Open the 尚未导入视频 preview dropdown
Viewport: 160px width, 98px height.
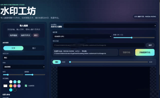pos(110,26)
